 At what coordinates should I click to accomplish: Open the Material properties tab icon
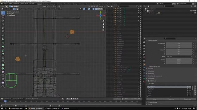pos(144,82)
